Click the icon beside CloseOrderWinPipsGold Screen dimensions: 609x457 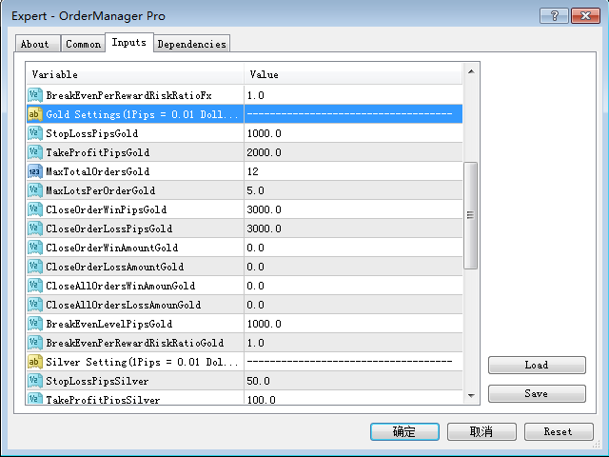[x=35, y=209]
